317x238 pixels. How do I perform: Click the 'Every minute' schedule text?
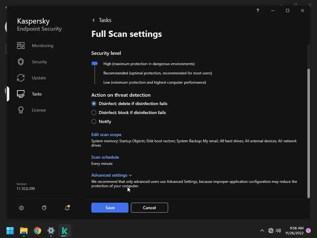pos(102,164)
